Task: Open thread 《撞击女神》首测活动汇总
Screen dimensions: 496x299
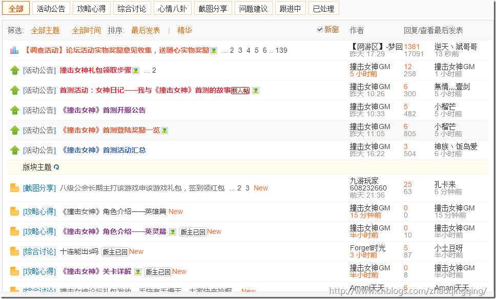Action: pos(102,150)
